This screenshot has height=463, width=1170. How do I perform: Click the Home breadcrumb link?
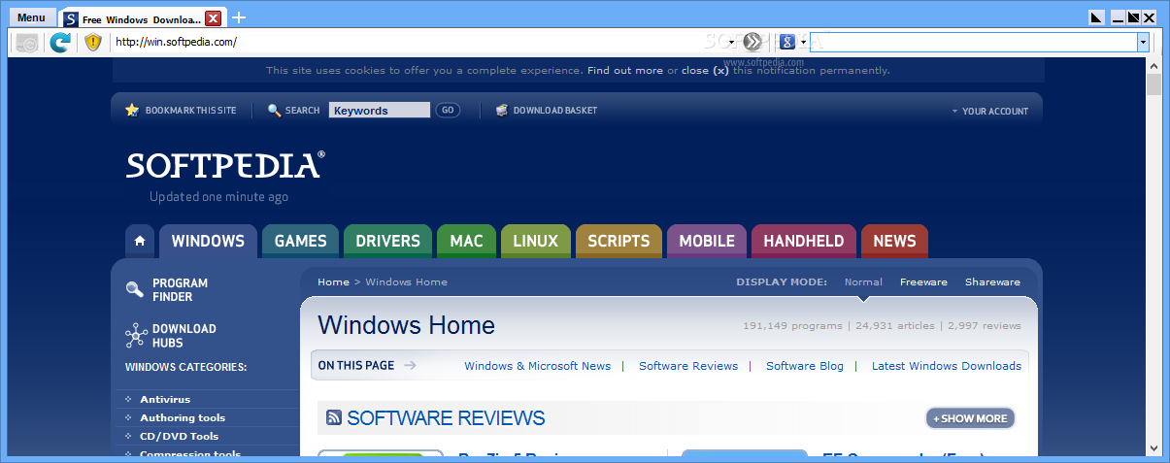click(333, 282)
